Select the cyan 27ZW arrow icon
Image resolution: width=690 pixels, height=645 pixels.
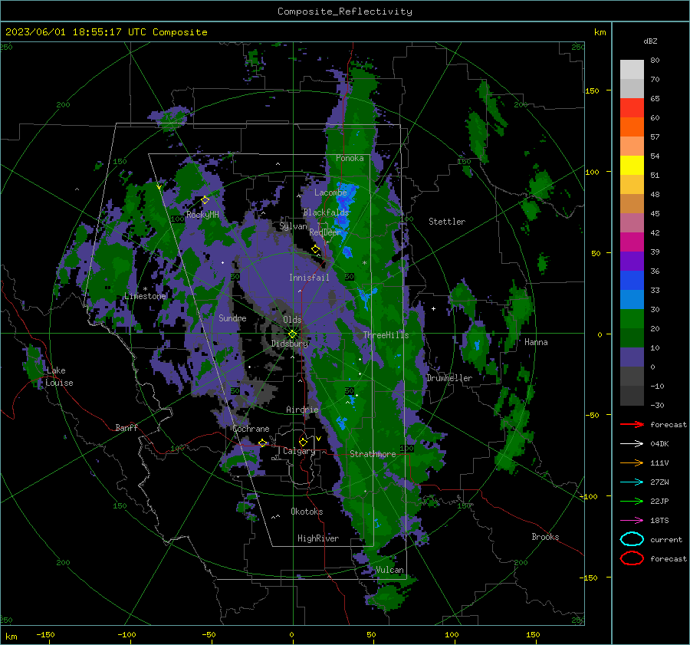coord(632,482)
